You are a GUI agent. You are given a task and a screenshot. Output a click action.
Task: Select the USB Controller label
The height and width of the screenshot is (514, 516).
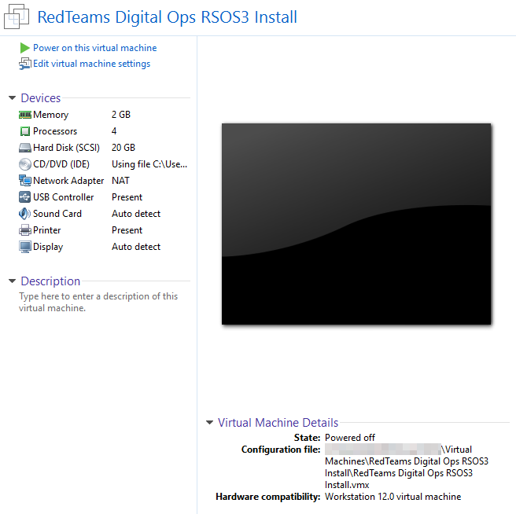point(64,197)
